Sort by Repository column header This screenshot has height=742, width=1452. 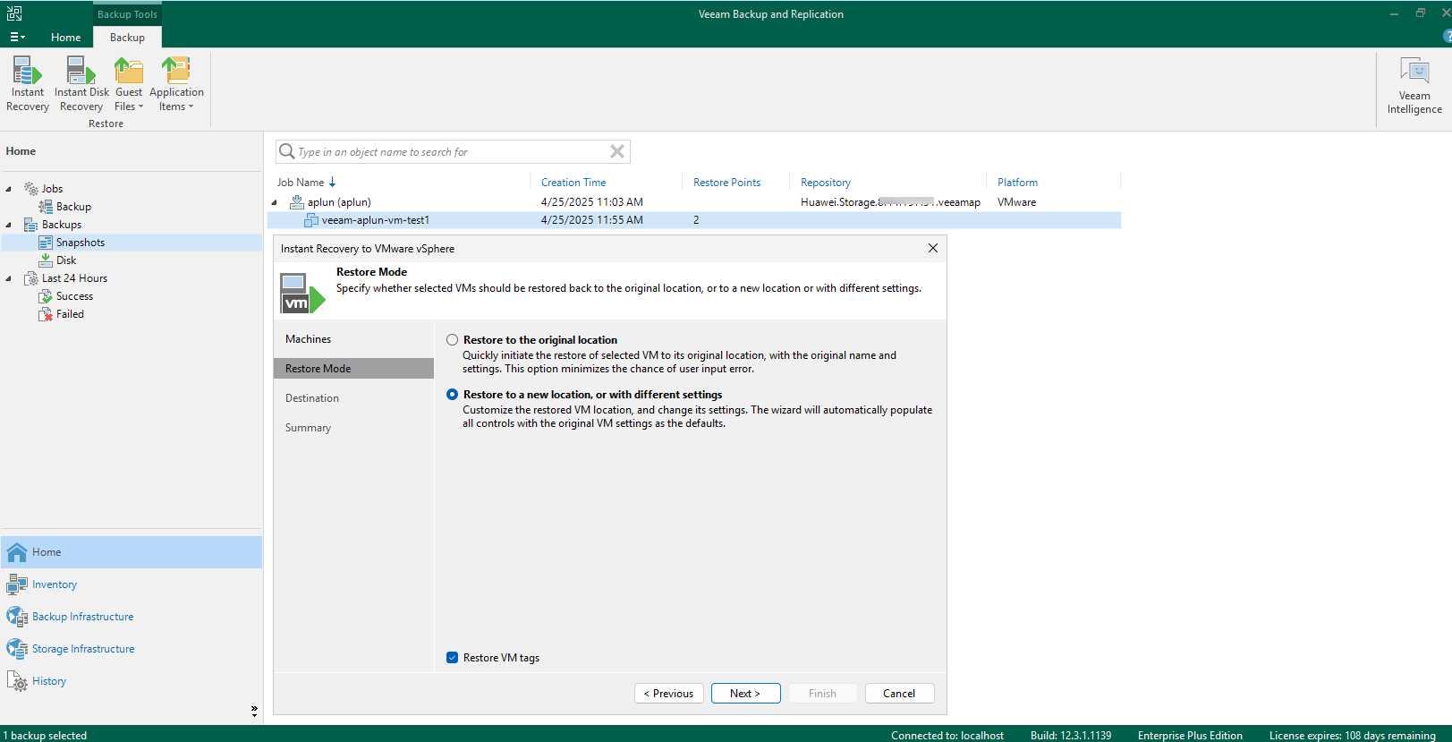[826, 183]
